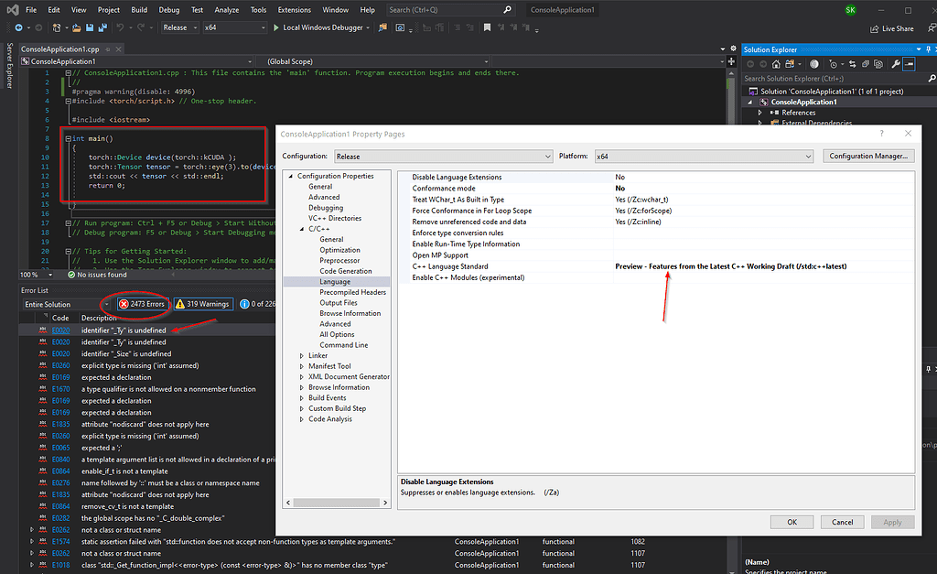Toggle the messages info filter
This screenshot has height=574, width=937.
click(256, 304)
